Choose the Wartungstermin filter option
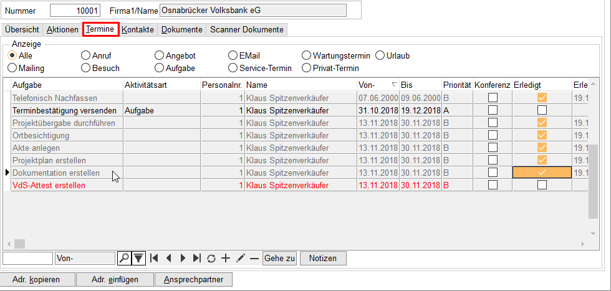The image size is (611, 291). pyautogui.click(x=306, y=55)
